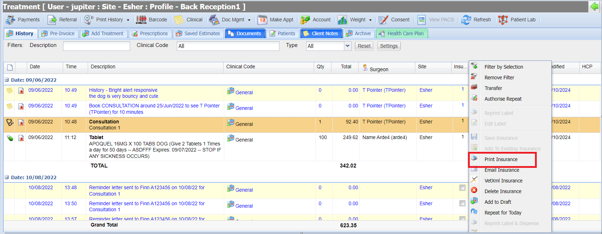This screenshot has width=602, height=234.
Task: Click the stethoscope icon on Consultation row
Action: [x=10, y=122]
